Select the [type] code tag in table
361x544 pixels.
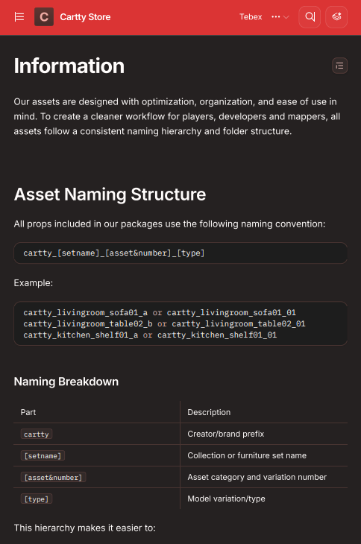point(37,499)
